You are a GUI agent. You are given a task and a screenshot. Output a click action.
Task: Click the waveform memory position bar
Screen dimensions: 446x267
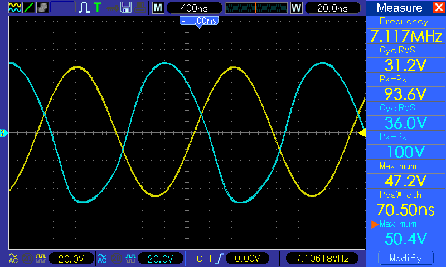coord(255,8)
